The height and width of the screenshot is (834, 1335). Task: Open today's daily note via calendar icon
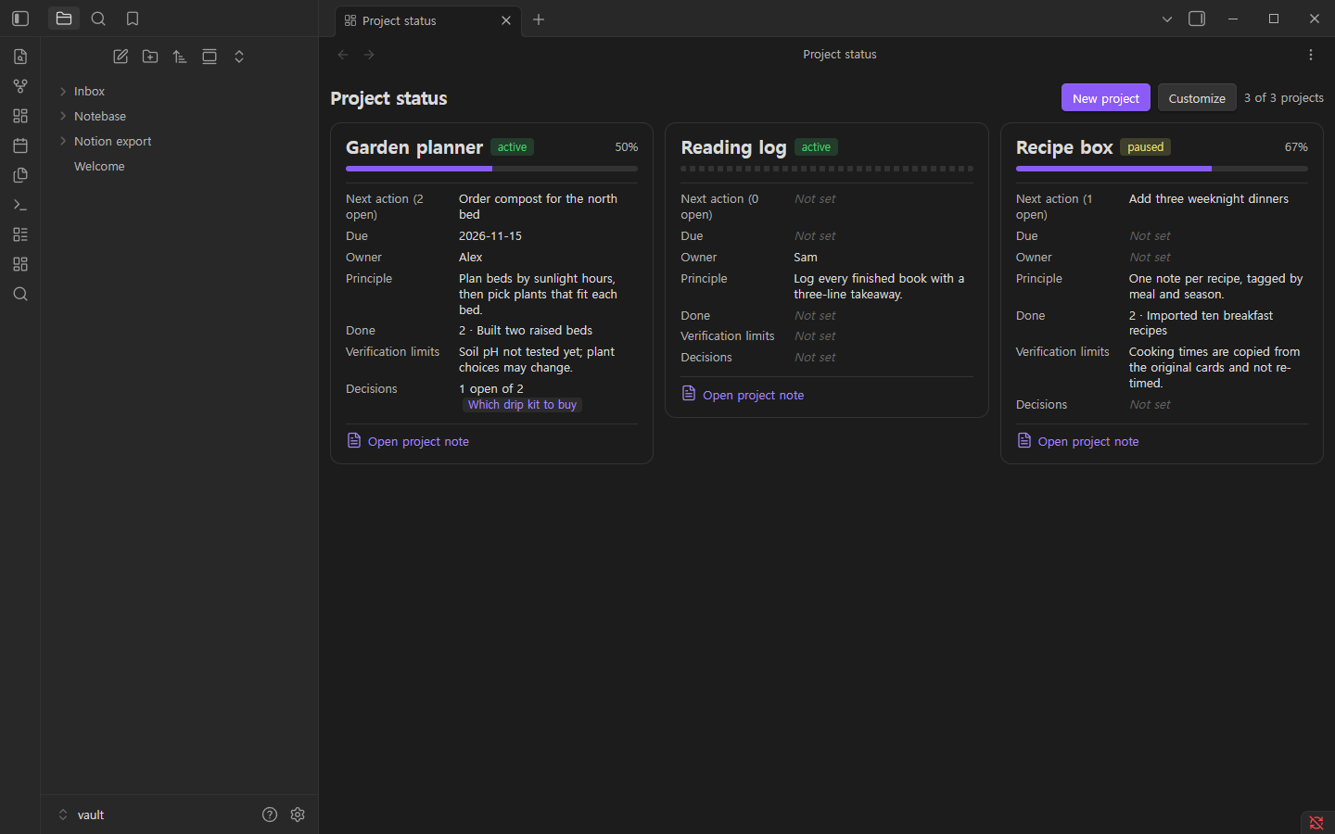pyautogui.click(x=20, y=145)
